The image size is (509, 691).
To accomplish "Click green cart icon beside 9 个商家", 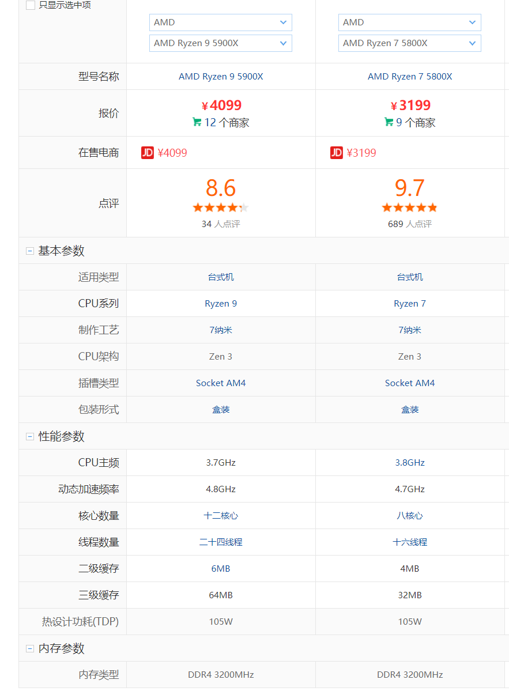I will (x=389, y=122).
